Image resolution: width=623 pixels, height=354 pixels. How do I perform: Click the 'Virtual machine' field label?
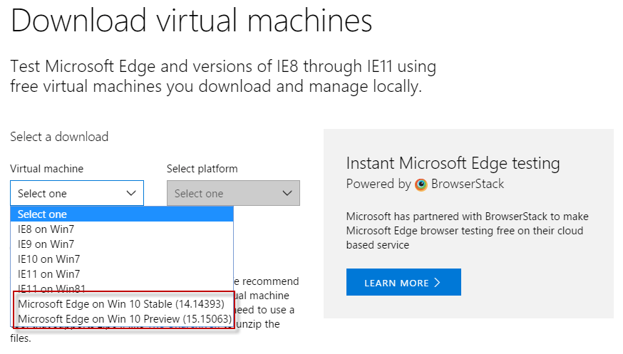point(46,169)
